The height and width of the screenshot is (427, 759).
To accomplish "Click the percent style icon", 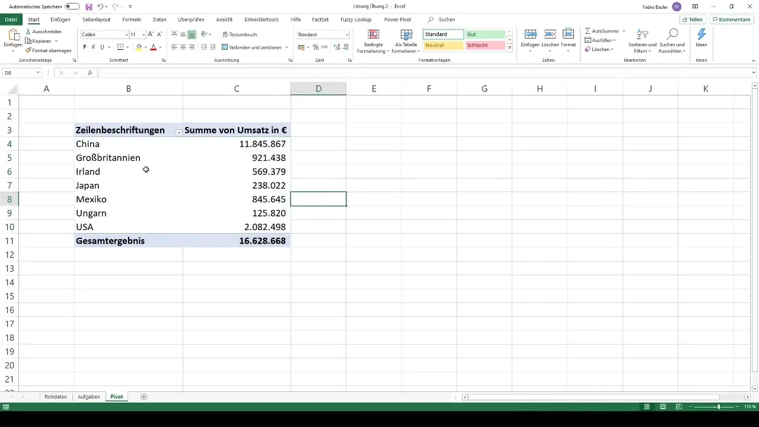I will (x=315, y=47).
